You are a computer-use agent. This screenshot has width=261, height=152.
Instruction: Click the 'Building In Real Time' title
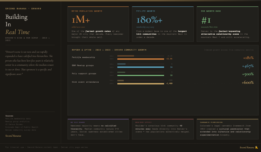pyautogui.click(x=17, y=24)
